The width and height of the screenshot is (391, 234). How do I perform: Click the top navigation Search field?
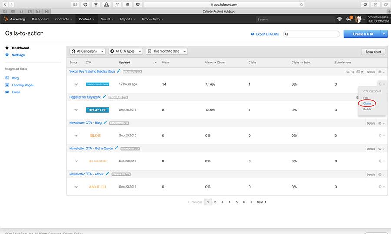[295, 20]
